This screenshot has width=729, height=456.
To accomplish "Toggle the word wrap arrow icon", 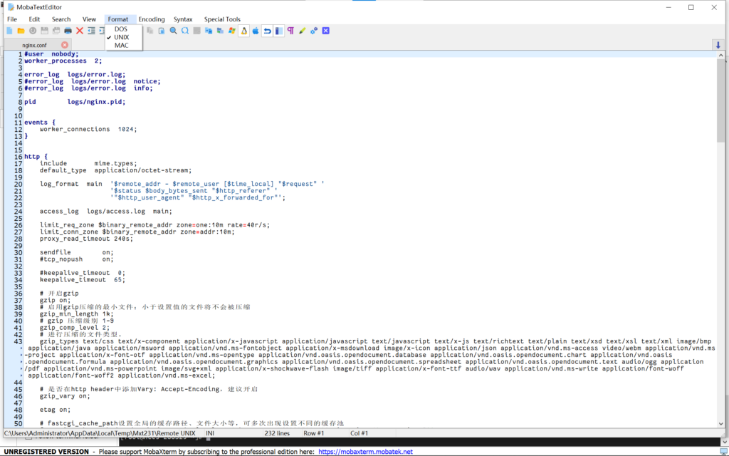I will (267, 31).
